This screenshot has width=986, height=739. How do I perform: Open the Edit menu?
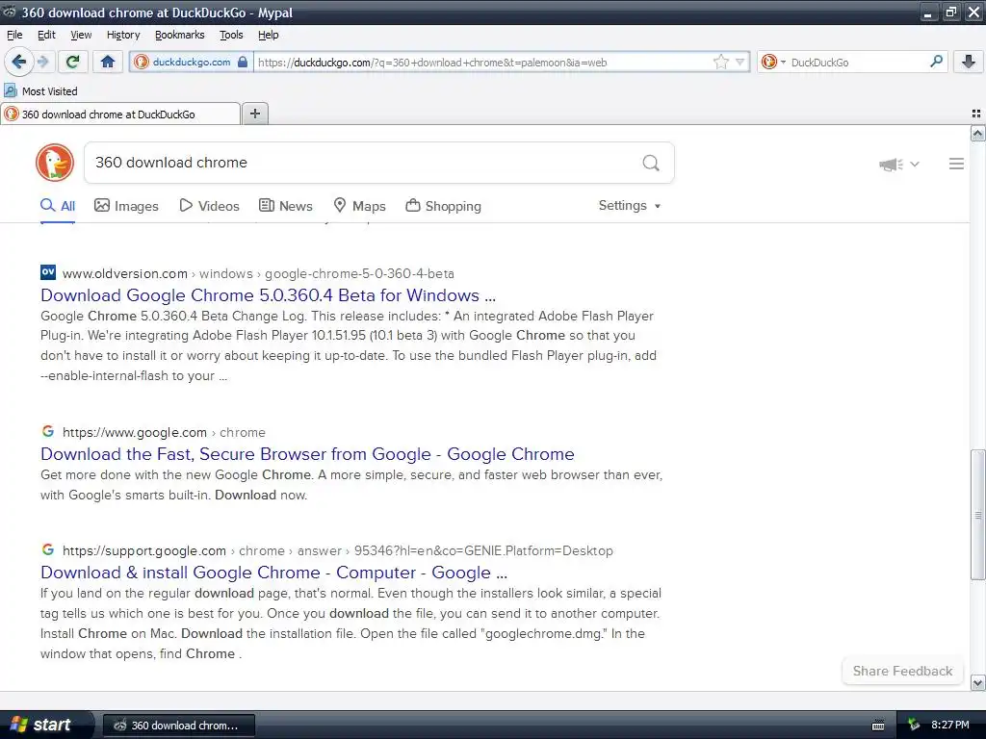click(x=46, y=35)
